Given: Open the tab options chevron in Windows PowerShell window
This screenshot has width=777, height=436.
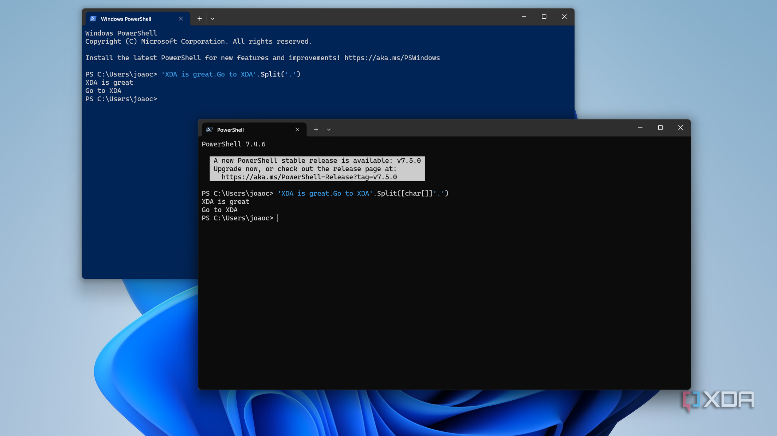Looking at the screenshot, I should 213,18.
